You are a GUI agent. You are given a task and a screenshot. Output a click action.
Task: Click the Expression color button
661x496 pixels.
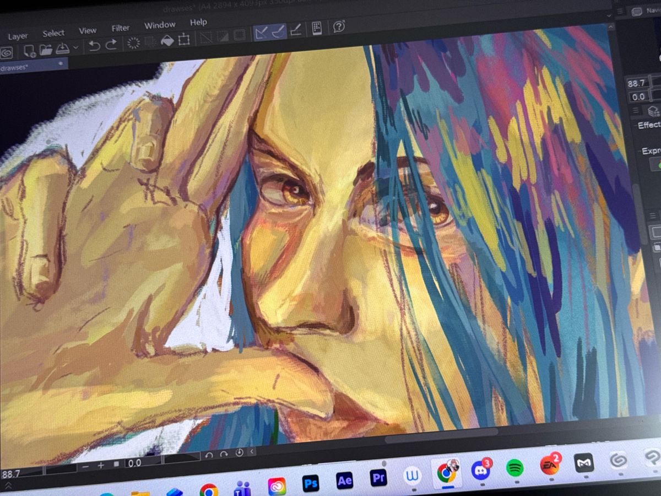click(656, 164)
